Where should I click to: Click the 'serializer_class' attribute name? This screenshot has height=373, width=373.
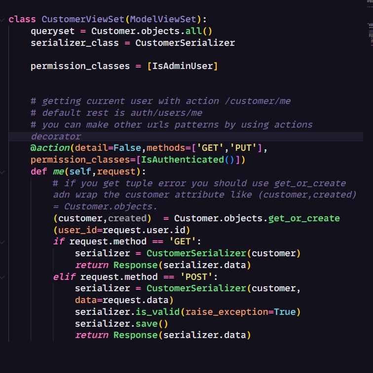click(75, 43)
